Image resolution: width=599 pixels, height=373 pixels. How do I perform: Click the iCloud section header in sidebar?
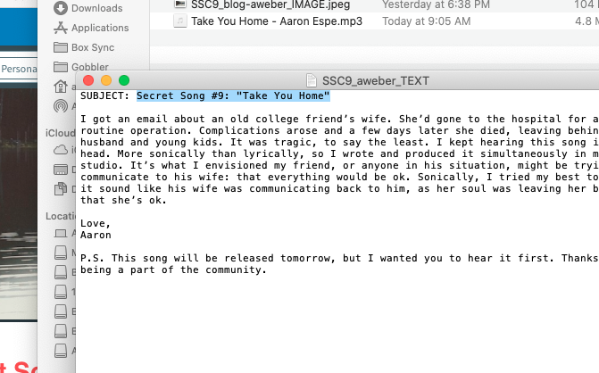(61, 133)
